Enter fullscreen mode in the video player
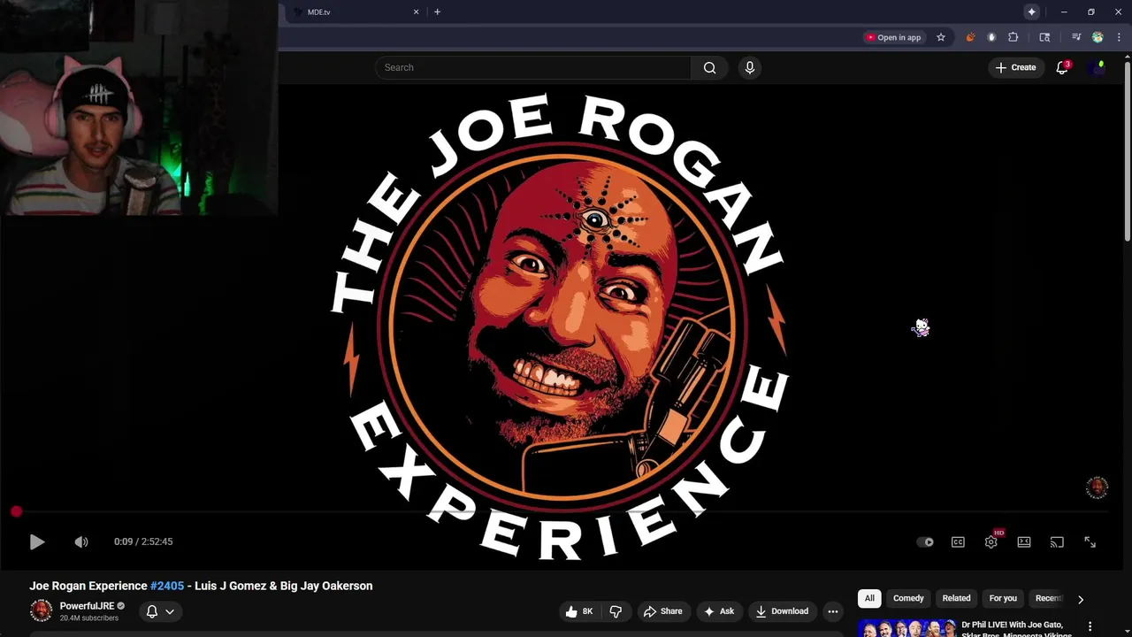This screenshot has height=637, width=1132. 1090,542
